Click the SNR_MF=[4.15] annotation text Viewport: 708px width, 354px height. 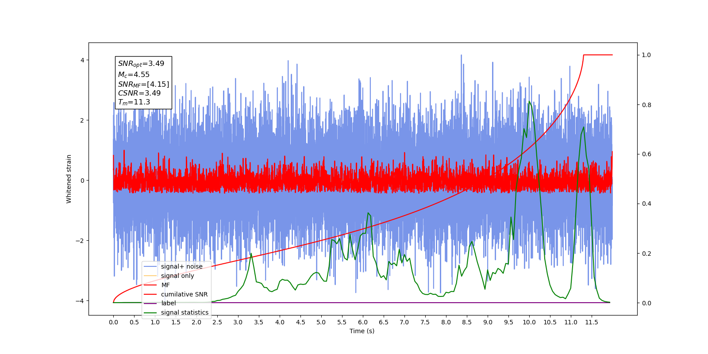click(143, 84)
